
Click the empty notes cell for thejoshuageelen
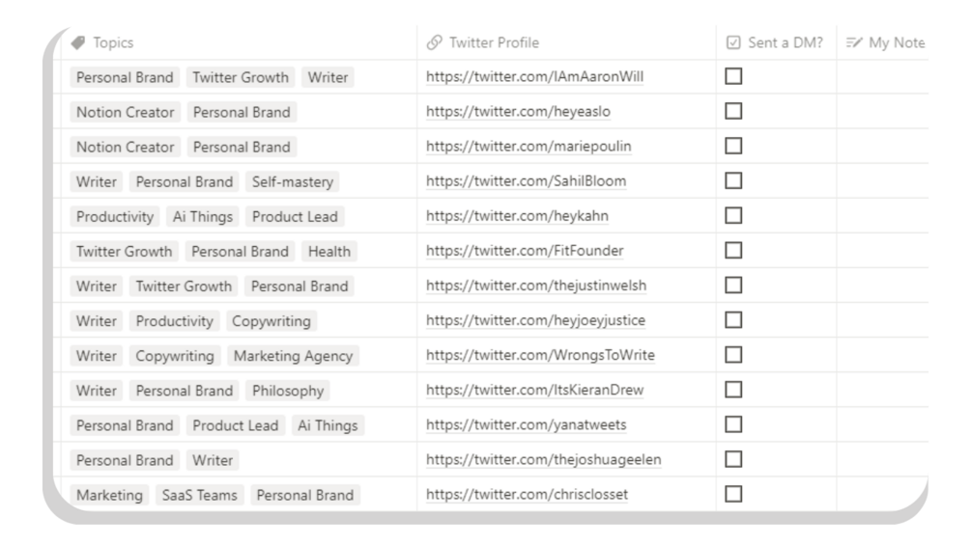[x=879, y=460]
